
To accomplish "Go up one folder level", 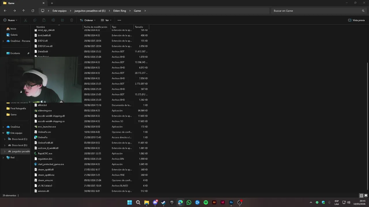I will pos(24,11).
